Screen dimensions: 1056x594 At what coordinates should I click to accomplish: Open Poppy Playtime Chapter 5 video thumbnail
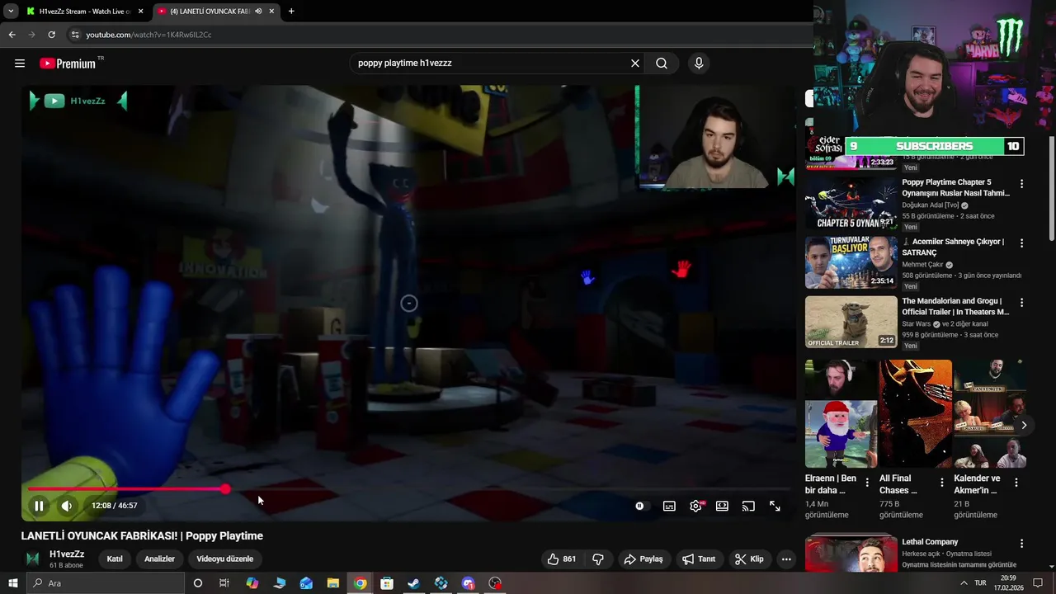point(851,203)
